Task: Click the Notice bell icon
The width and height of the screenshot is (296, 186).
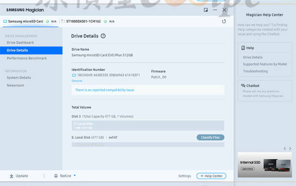Action: (x=56, y=176)
